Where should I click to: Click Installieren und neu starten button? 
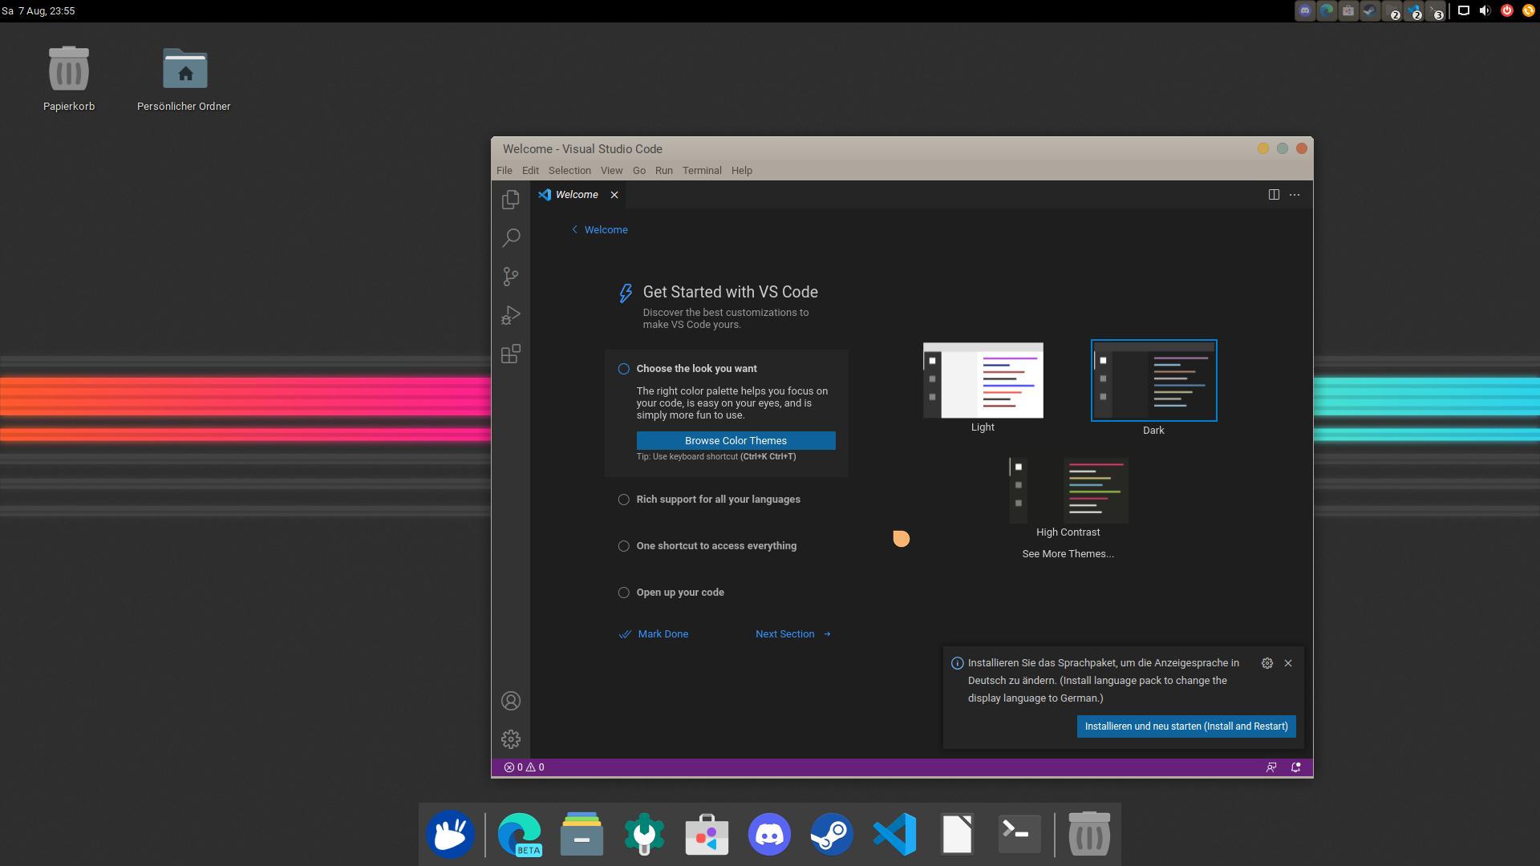pyautogui.click(x=1185, y=726)
